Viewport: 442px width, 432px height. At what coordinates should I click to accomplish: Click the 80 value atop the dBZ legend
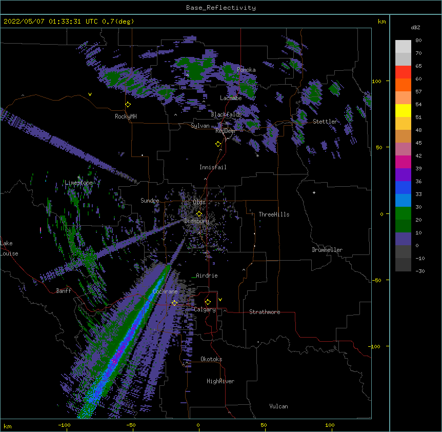(x=418, y=41)
